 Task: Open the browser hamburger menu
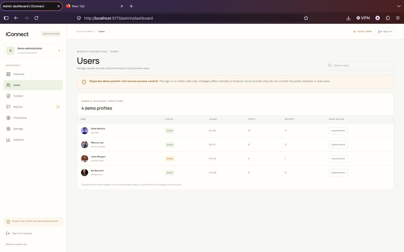[398, 18]
